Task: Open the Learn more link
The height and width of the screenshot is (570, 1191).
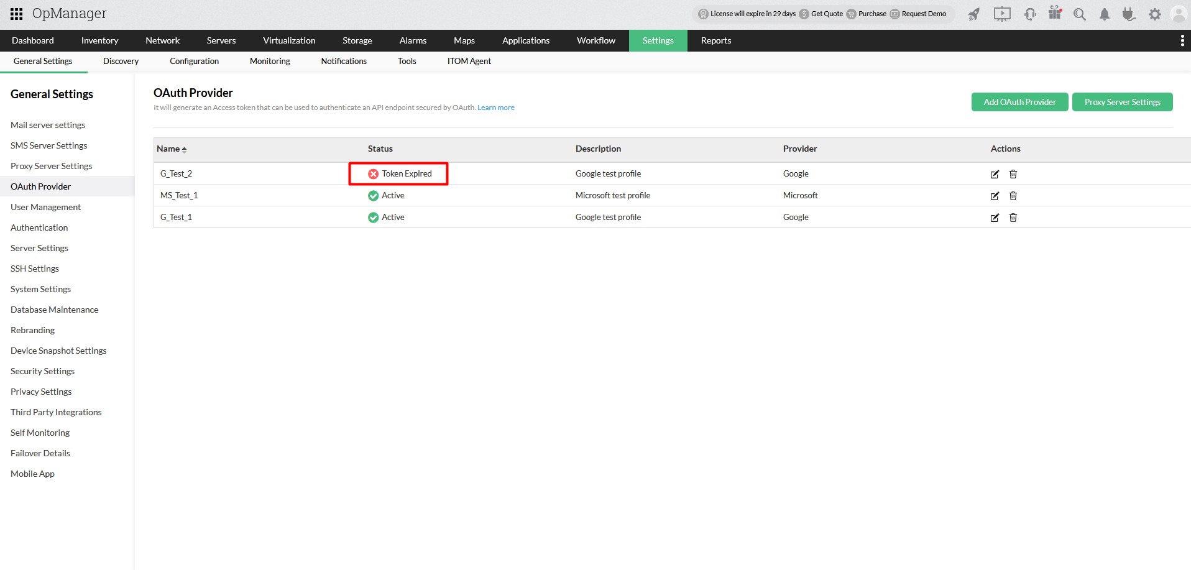Action: click(x=495, y=107)
